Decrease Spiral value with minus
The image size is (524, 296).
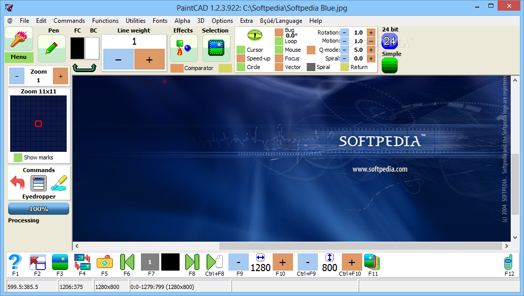point(344,58)
